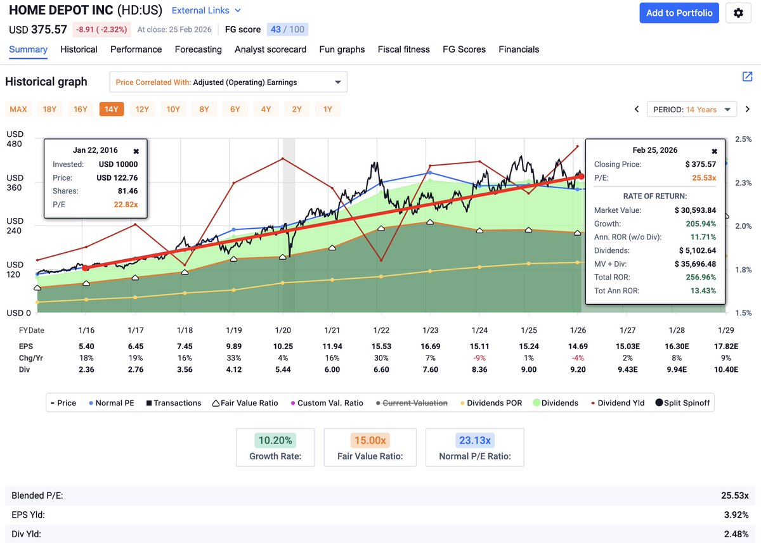Select the 12Y time range

coord(142,109)
